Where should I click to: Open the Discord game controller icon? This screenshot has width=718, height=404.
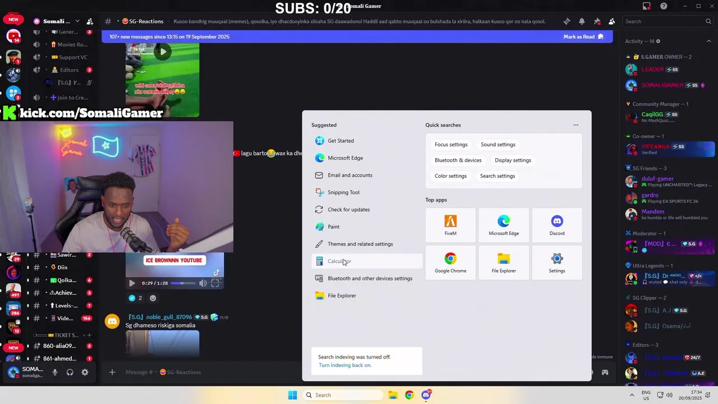click(x=605, y=372)
